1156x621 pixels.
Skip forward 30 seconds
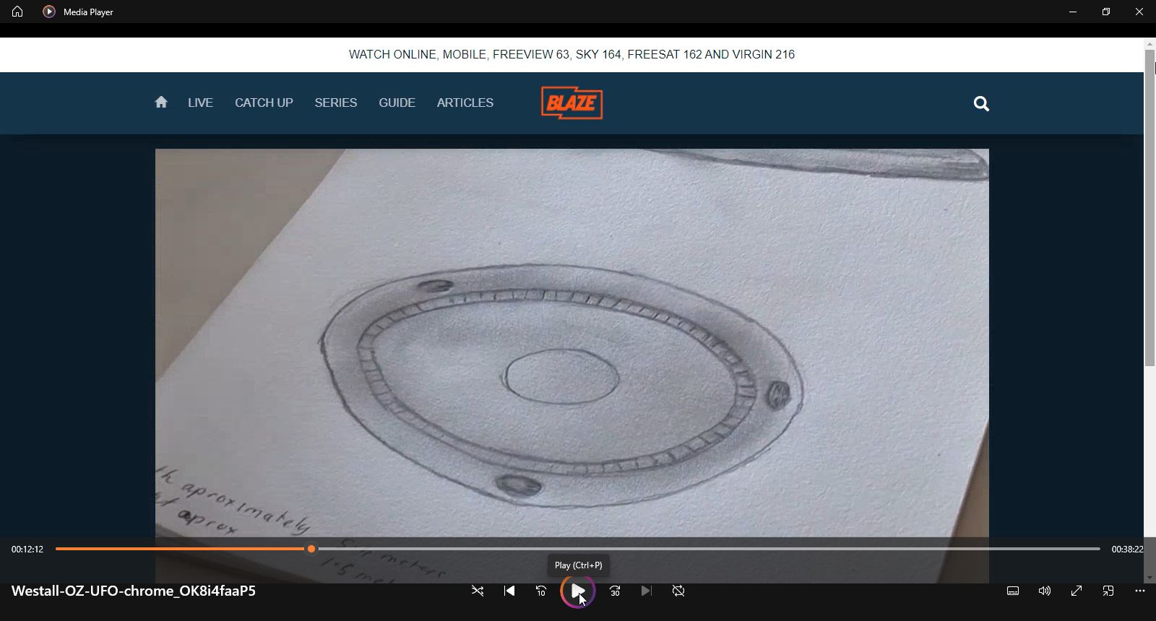point(615,591)
